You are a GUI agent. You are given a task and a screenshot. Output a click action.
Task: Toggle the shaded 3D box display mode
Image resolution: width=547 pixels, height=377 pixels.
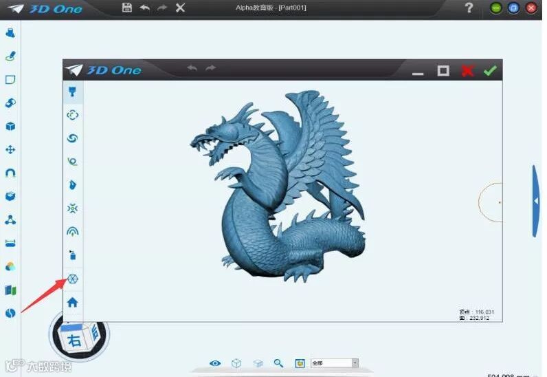pyautogui.click(x=258, y=363)
